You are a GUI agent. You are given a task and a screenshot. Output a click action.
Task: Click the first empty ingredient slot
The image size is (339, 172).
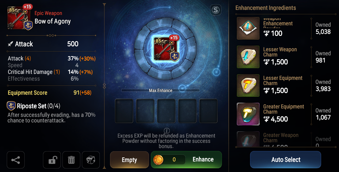point(124,111)
